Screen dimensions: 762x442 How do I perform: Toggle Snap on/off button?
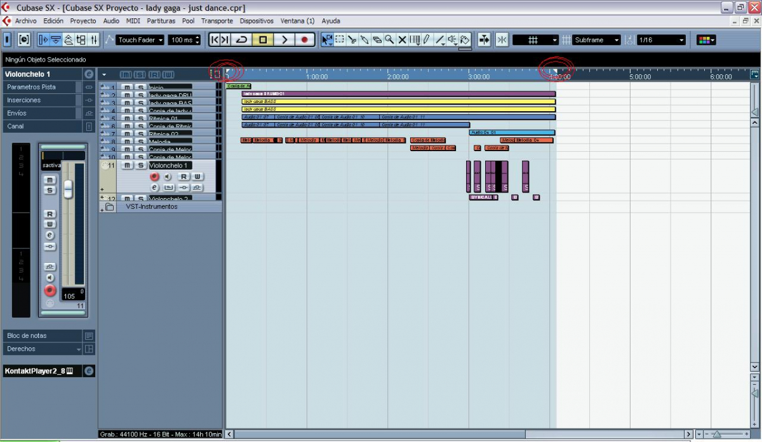(502, 39)
